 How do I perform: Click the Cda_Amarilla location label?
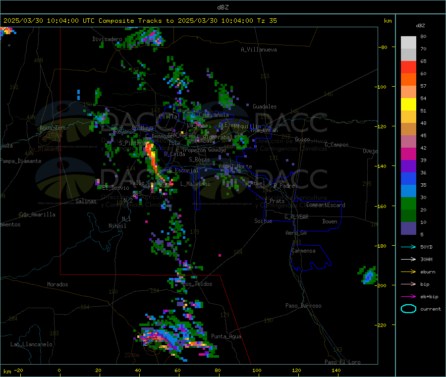(x=37, y=215)
